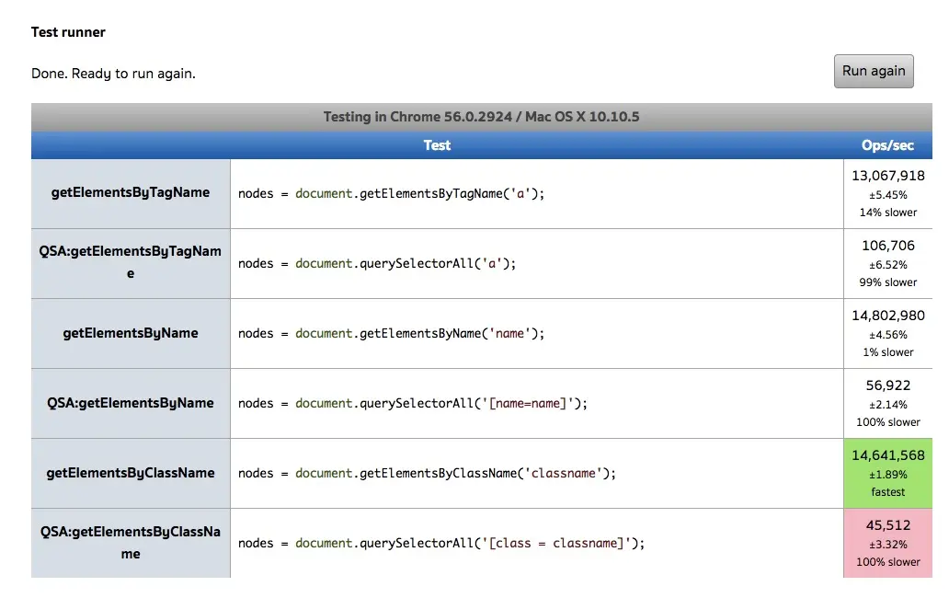Viewport: 949px width, 598px height.
Task: Click the getElementsByClassName('classname') code line
Action: pyautogui.click(x=427, y=473)
